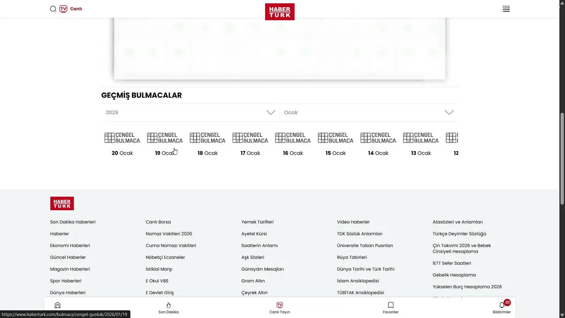The width and height of the screenshot is (565, 318).
Task: Open İslam Ansiklopedisi link
Action: 358,281
